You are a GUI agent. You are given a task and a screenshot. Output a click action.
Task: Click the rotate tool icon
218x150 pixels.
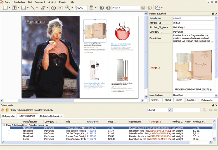pos(53,8)
